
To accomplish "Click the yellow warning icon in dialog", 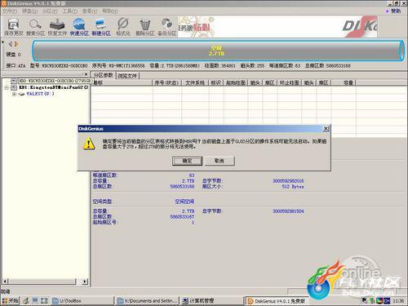I will [x=89, y=144].
